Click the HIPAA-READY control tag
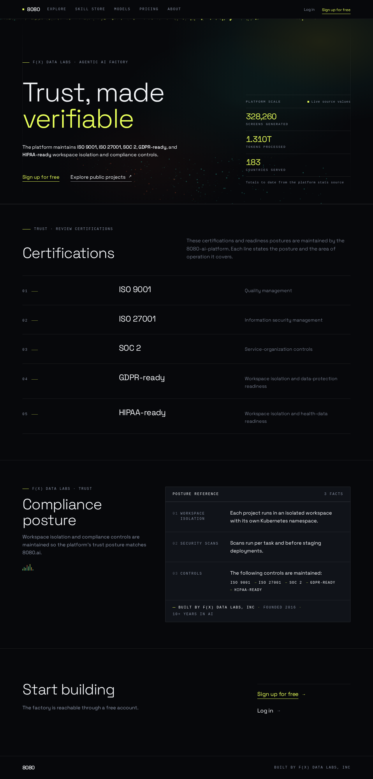Screen dimensions: 373x779 (x=248, y=590)
